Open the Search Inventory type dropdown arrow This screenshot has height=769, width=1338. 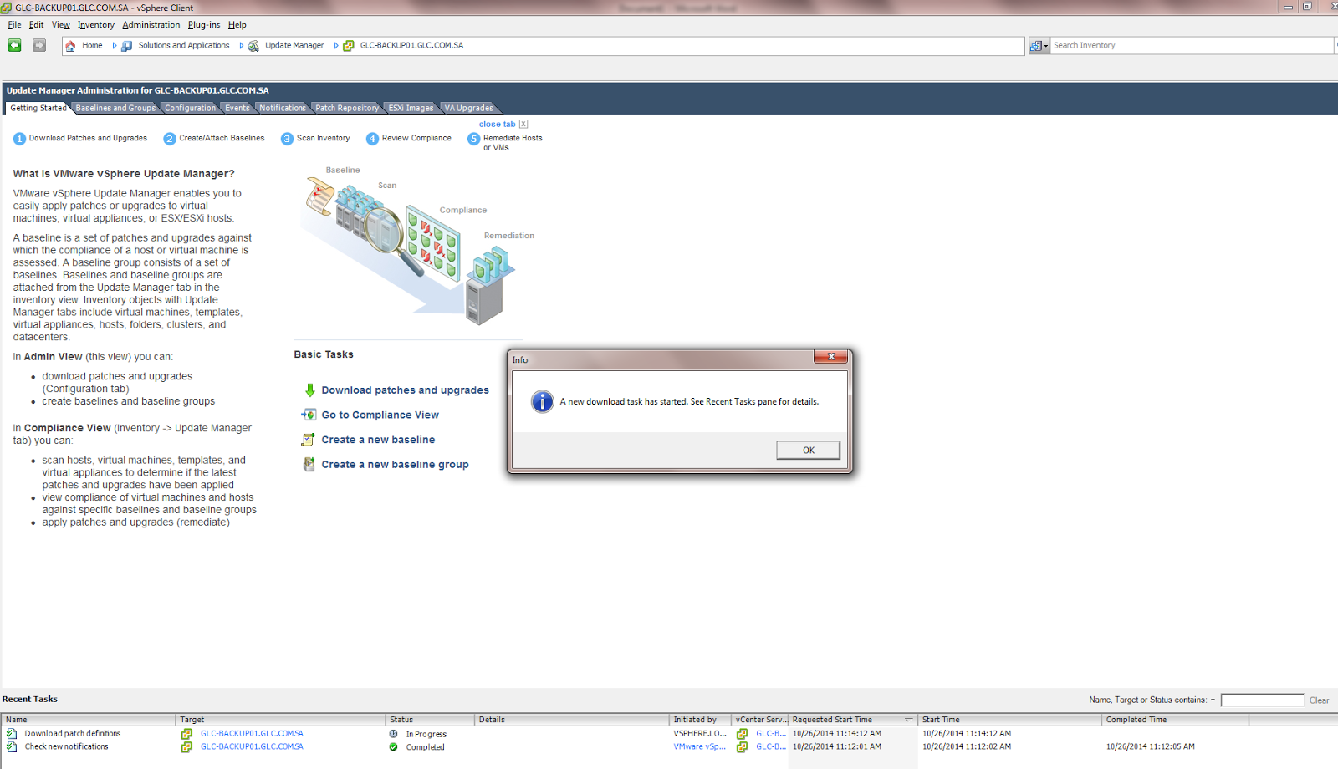pos(1046,45)
